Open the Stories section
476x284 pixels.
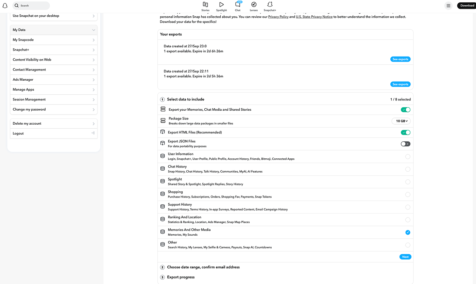click(x=205, y=6)
